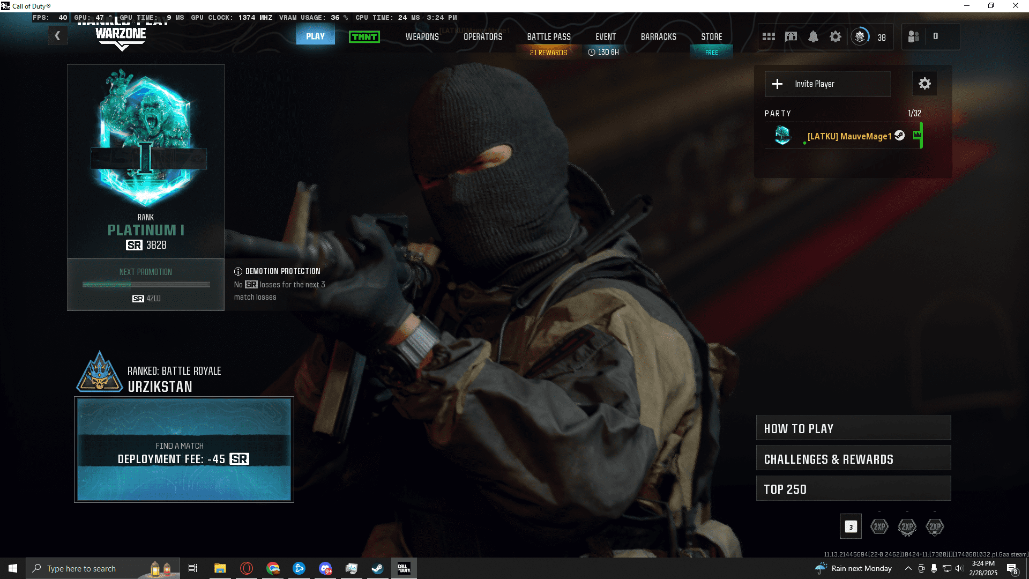1029x579 pixels.
Task: Open How To Play
Action: pos(853,428)
